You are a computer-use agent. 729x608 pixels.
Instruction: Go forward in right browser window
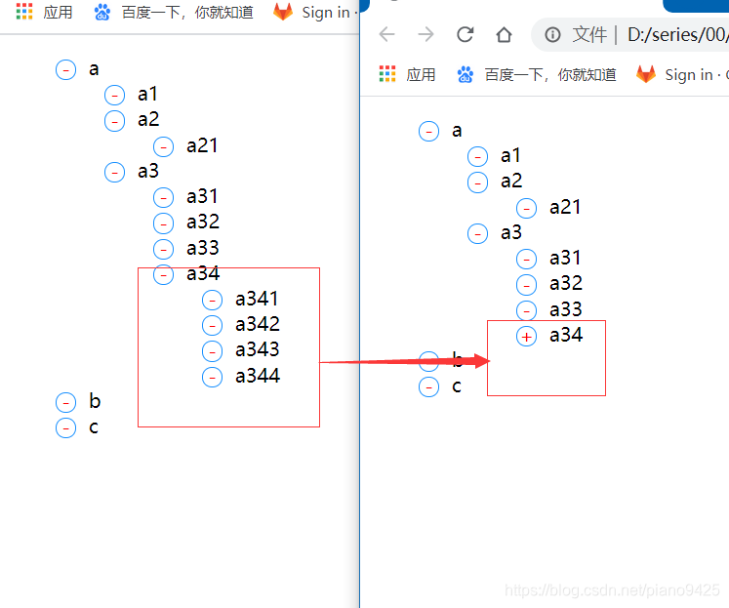point(425,34)
